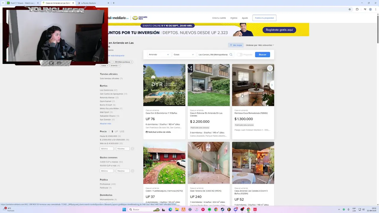Open the Casa Con 6 Dormitorios pool photo

pyautogui.click(x=164, y=85)
